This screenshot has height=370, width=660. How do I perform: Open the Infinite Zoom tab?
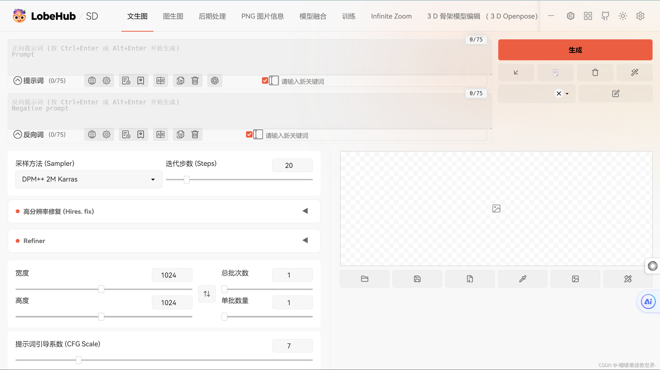pyautogui.click(x=391, y=16)
